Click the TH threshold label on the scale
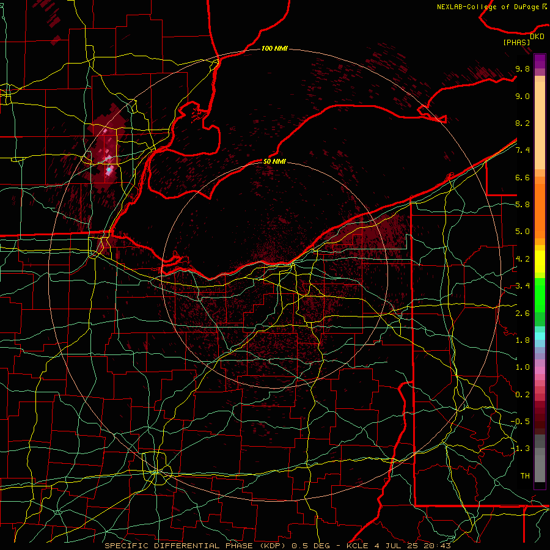The width and height of the screenshot is (550, 550). click(x=525, y=476)
